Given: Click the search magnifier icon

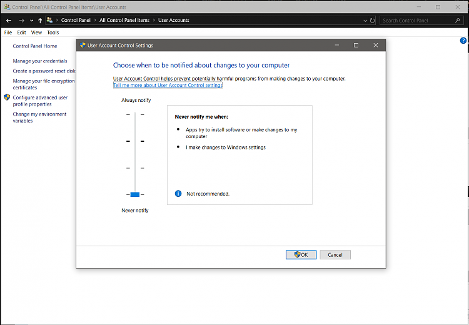Looking at the screenshot, I should coord(457,21).
